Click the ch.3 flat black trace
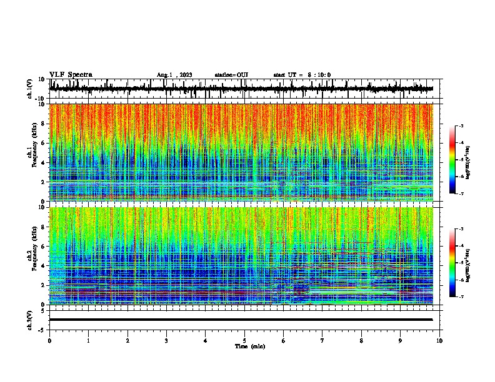The height and width of the screenshot is (382, 495). pyautogui.click(x=241, y=320)
